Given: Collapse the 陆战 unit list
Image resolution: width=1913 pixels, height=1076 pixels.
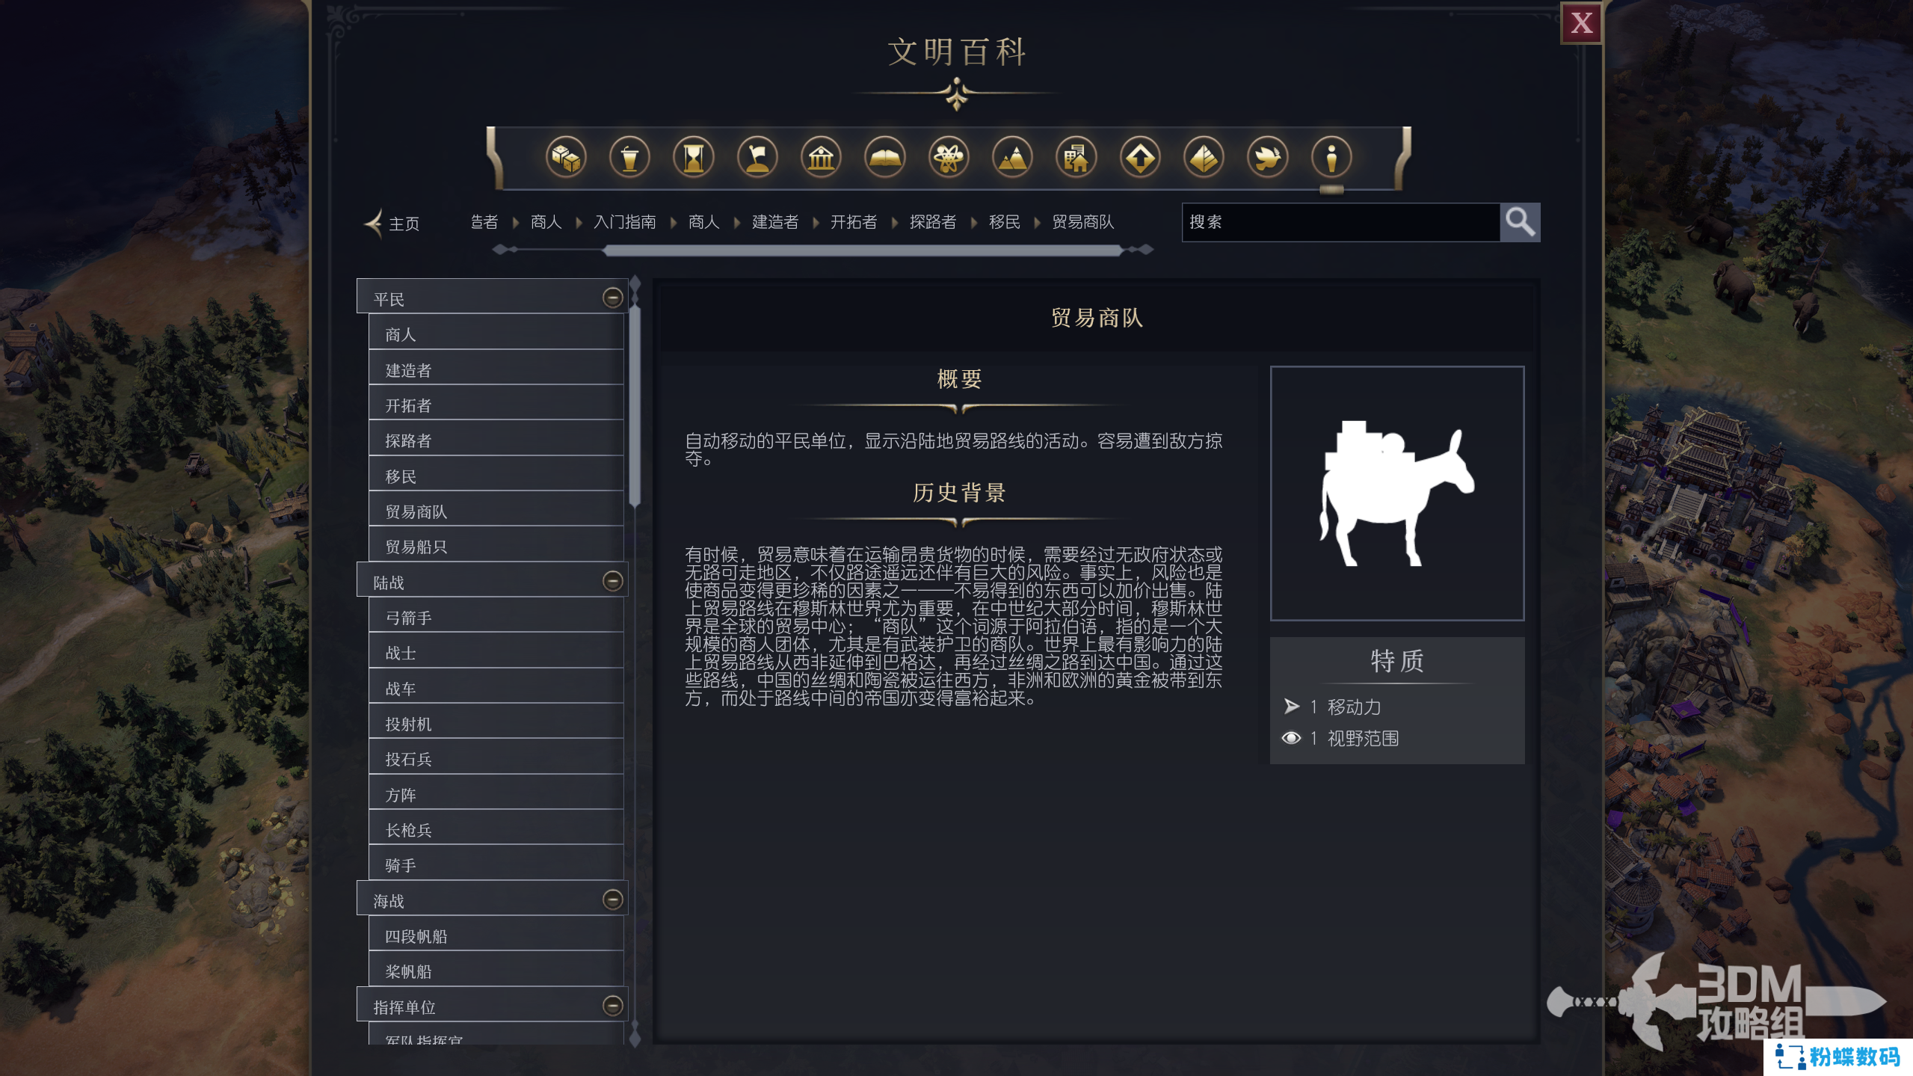Looking at the screenshot, I should (612, 581).
